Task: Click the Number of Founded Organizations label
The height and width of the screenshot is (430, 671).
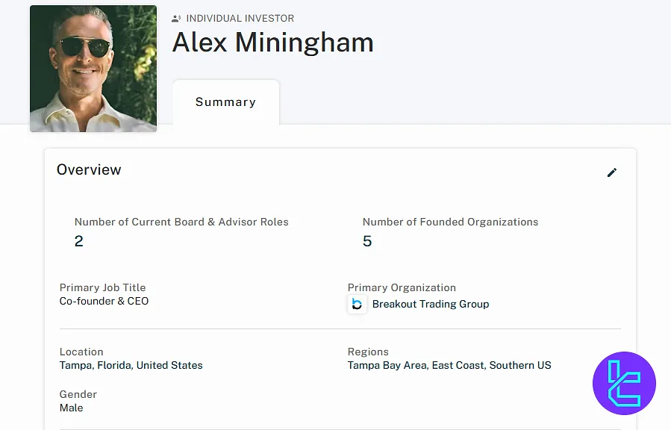Action: click(450, 222)
